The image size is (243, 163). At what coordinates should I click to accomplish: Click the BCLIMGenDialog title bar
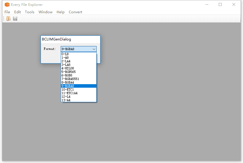click(71, 39)
